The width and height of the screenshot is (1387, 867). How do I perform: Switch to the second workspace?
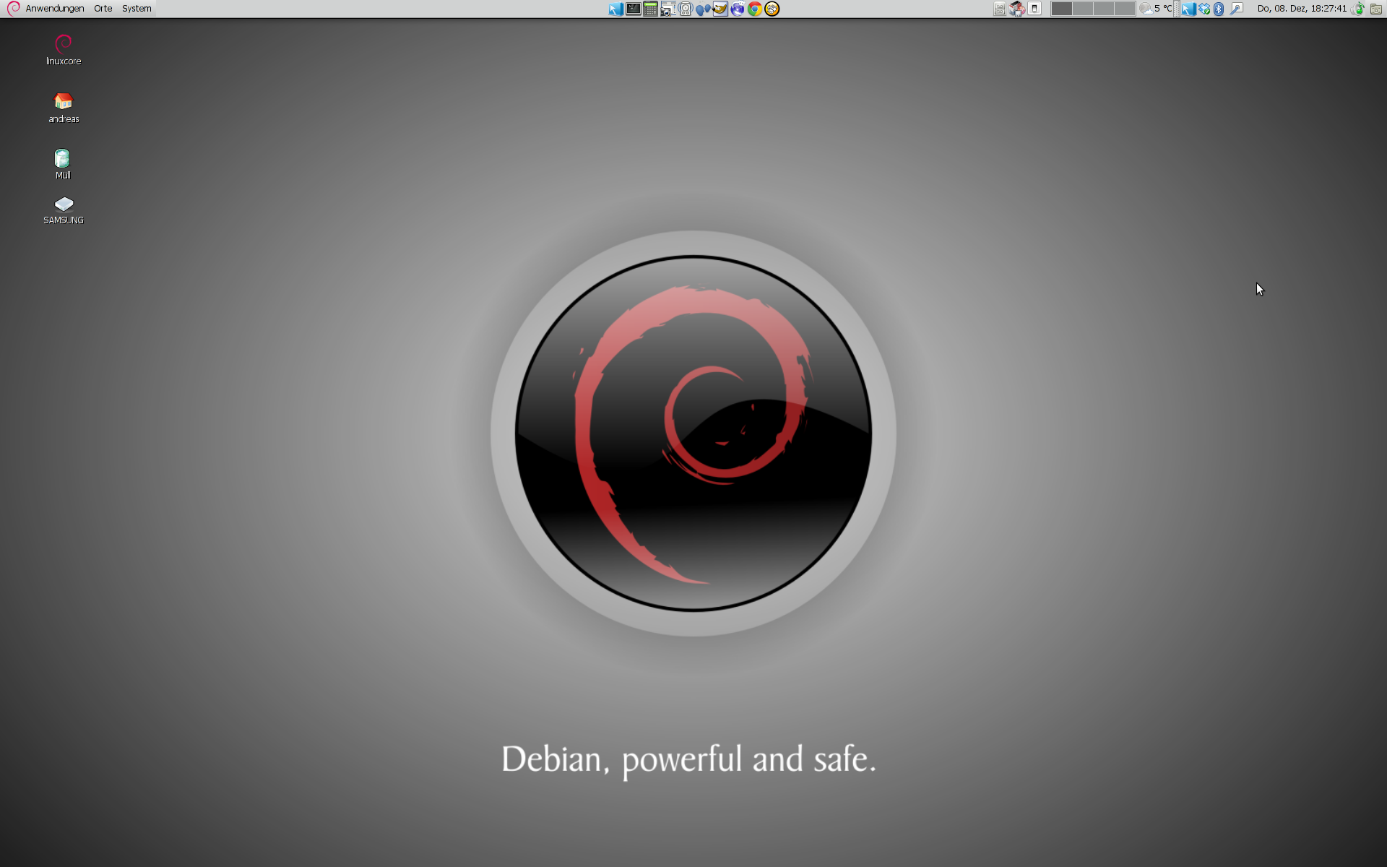[x=1082, y=9]
